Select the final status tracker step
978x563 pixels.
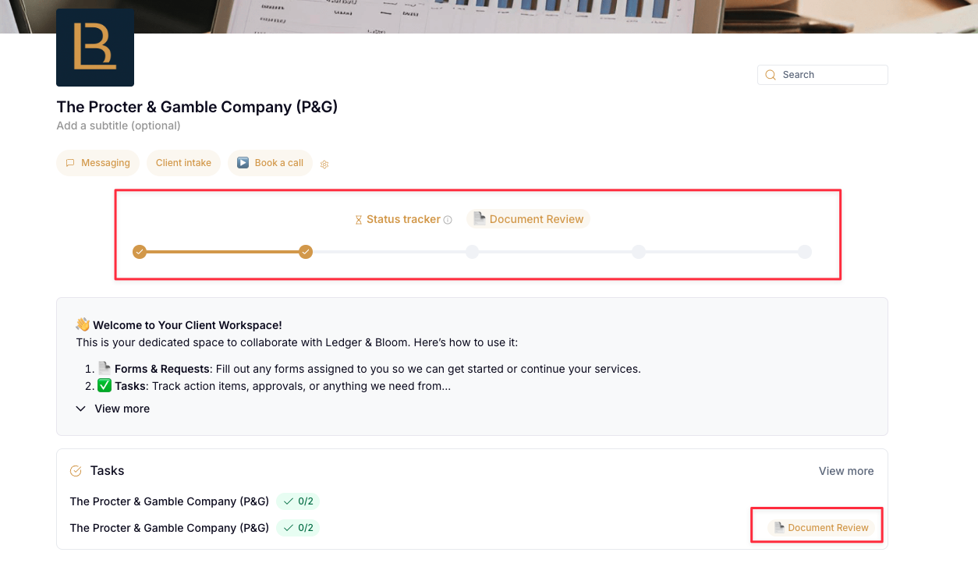[x=805, y=252]
